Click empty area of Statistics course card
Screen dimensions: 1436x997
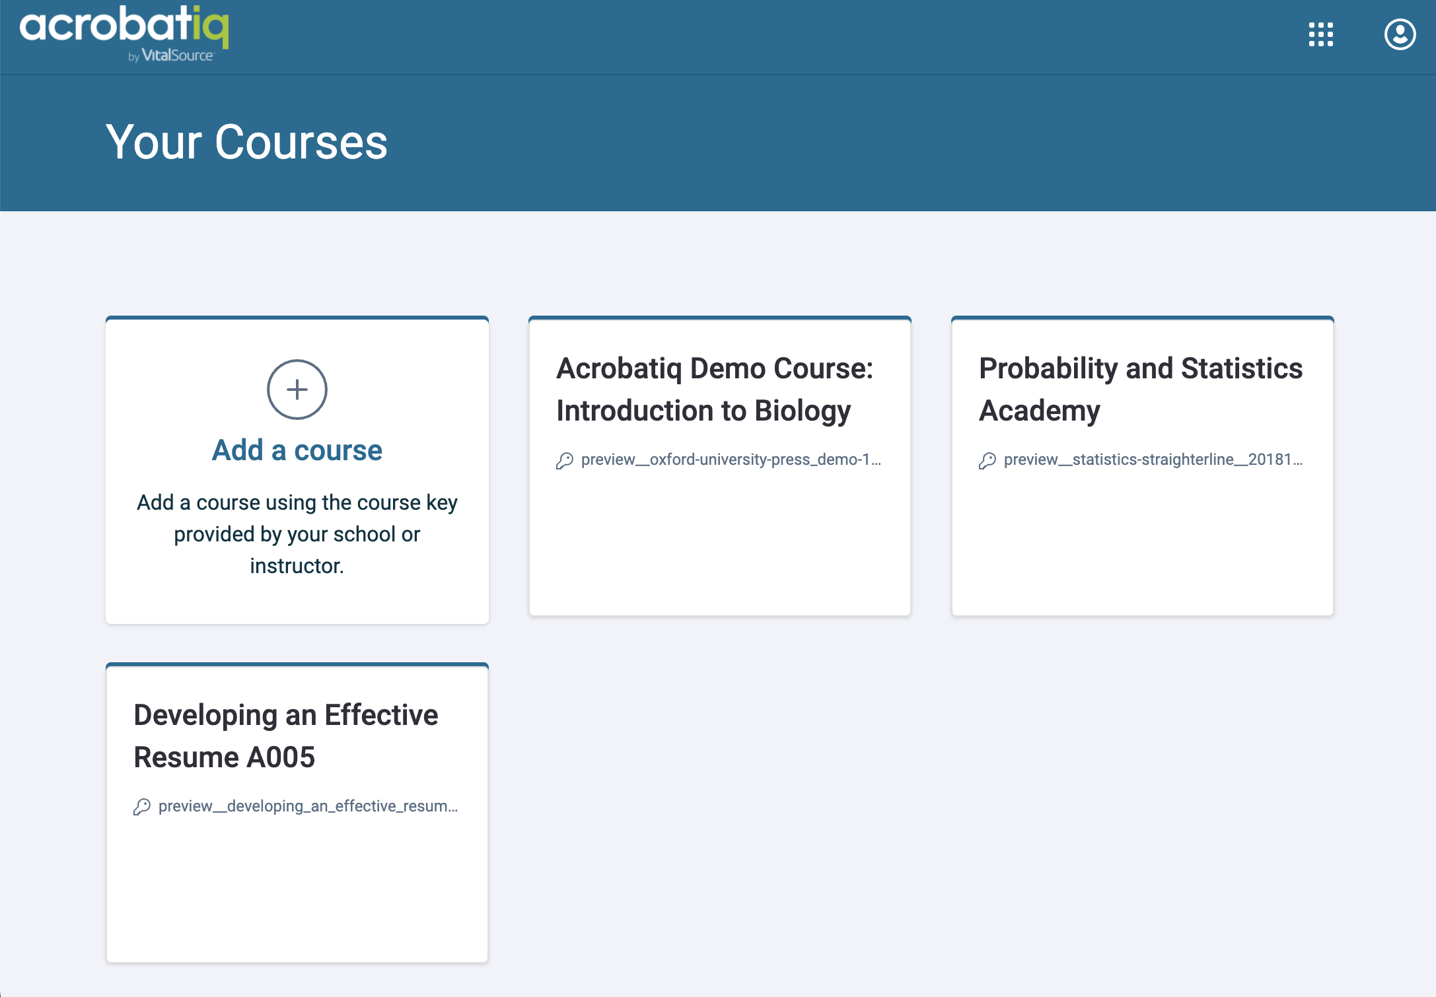click(1142, 548)
